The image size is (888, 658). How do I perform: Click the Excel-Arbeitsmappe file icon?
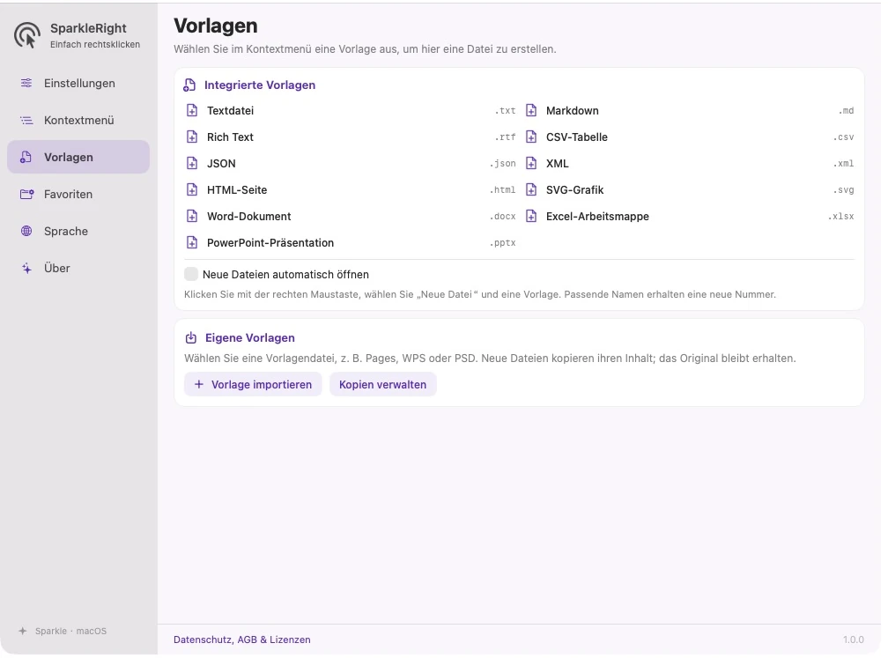pyautogui.click(x=531, y=217)
